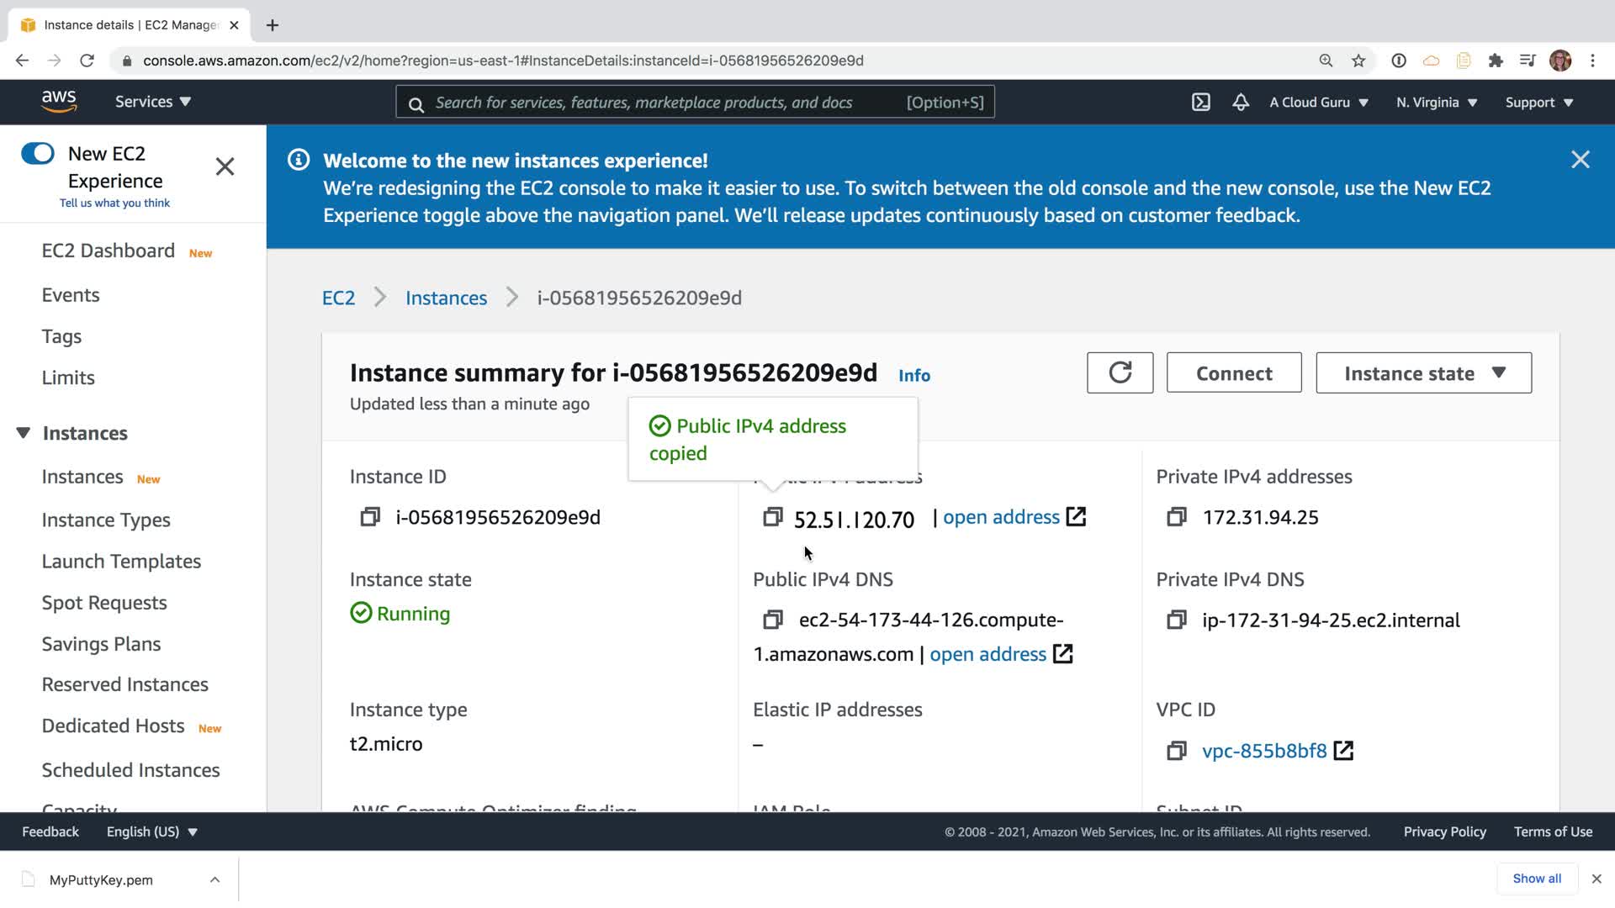Open the vpc-855b8bf8 link
The height and width of the screenshot is (908, 1615).
(1263, 751)
